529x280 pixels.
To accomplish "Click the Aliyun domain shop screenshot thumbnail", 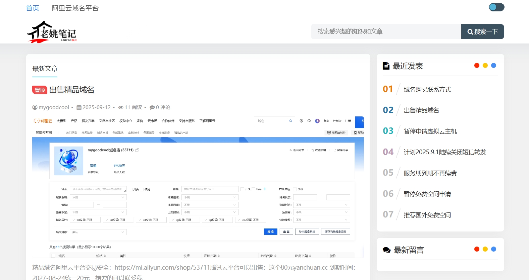I will (x=198, y=187).
